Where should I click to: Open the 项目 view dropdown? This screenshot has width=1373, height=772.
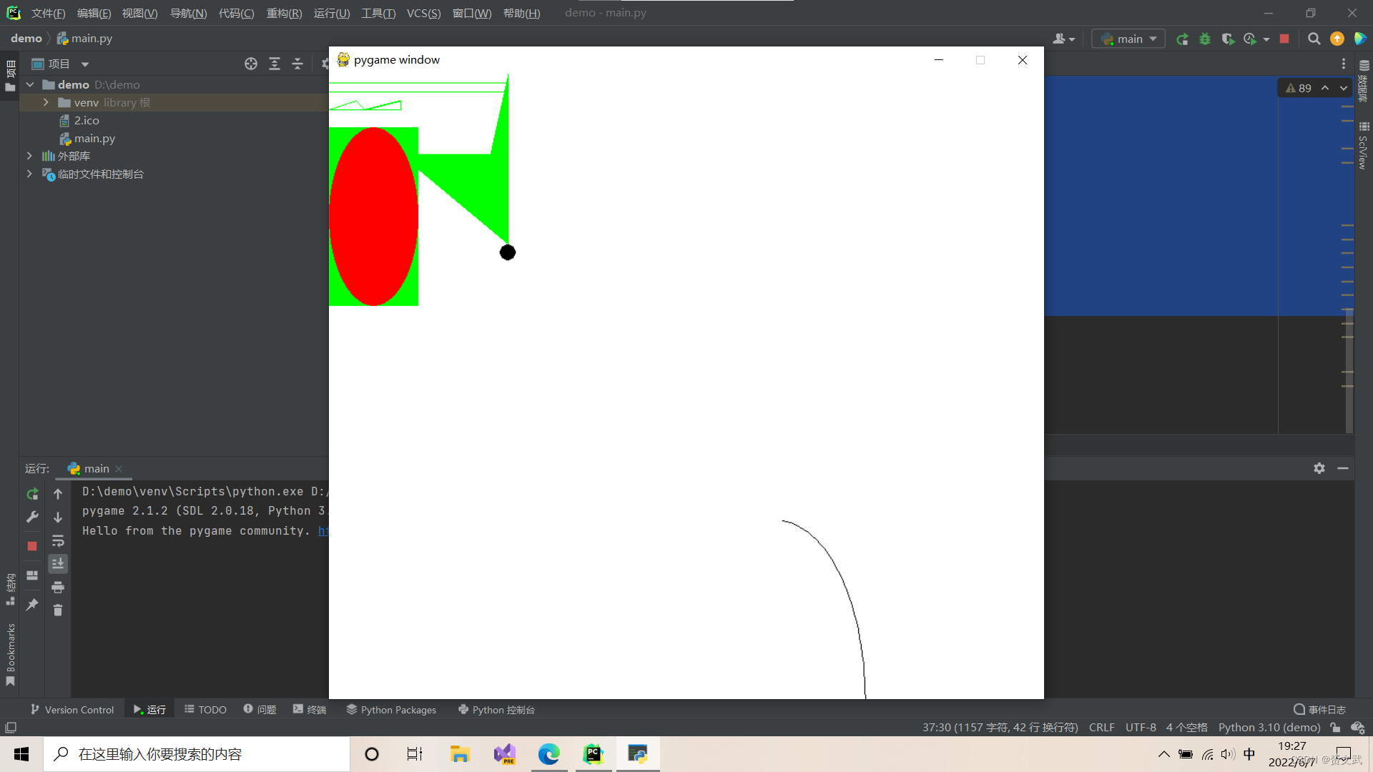click(x=85, y=64)
